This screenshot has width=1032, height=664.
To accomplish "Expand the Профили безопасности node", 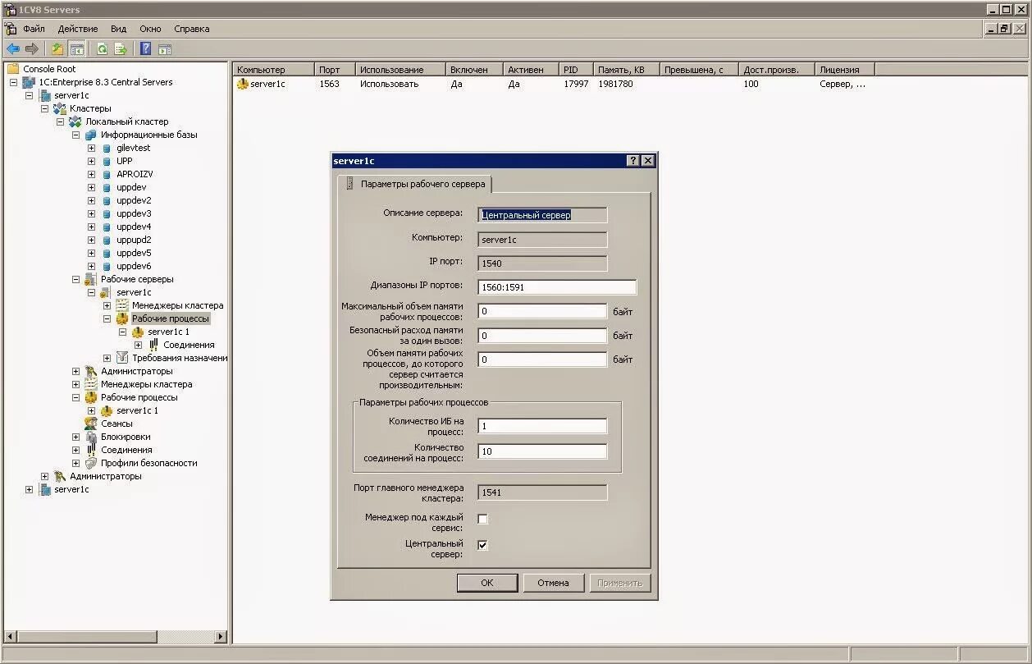I will click(x=75, y=463).
